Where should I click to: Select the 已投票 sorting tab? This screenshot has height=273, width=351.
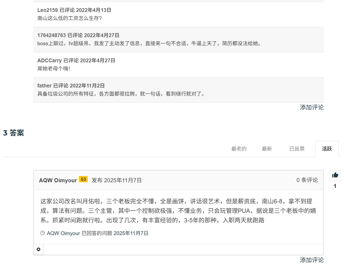[x=297, y=149]
